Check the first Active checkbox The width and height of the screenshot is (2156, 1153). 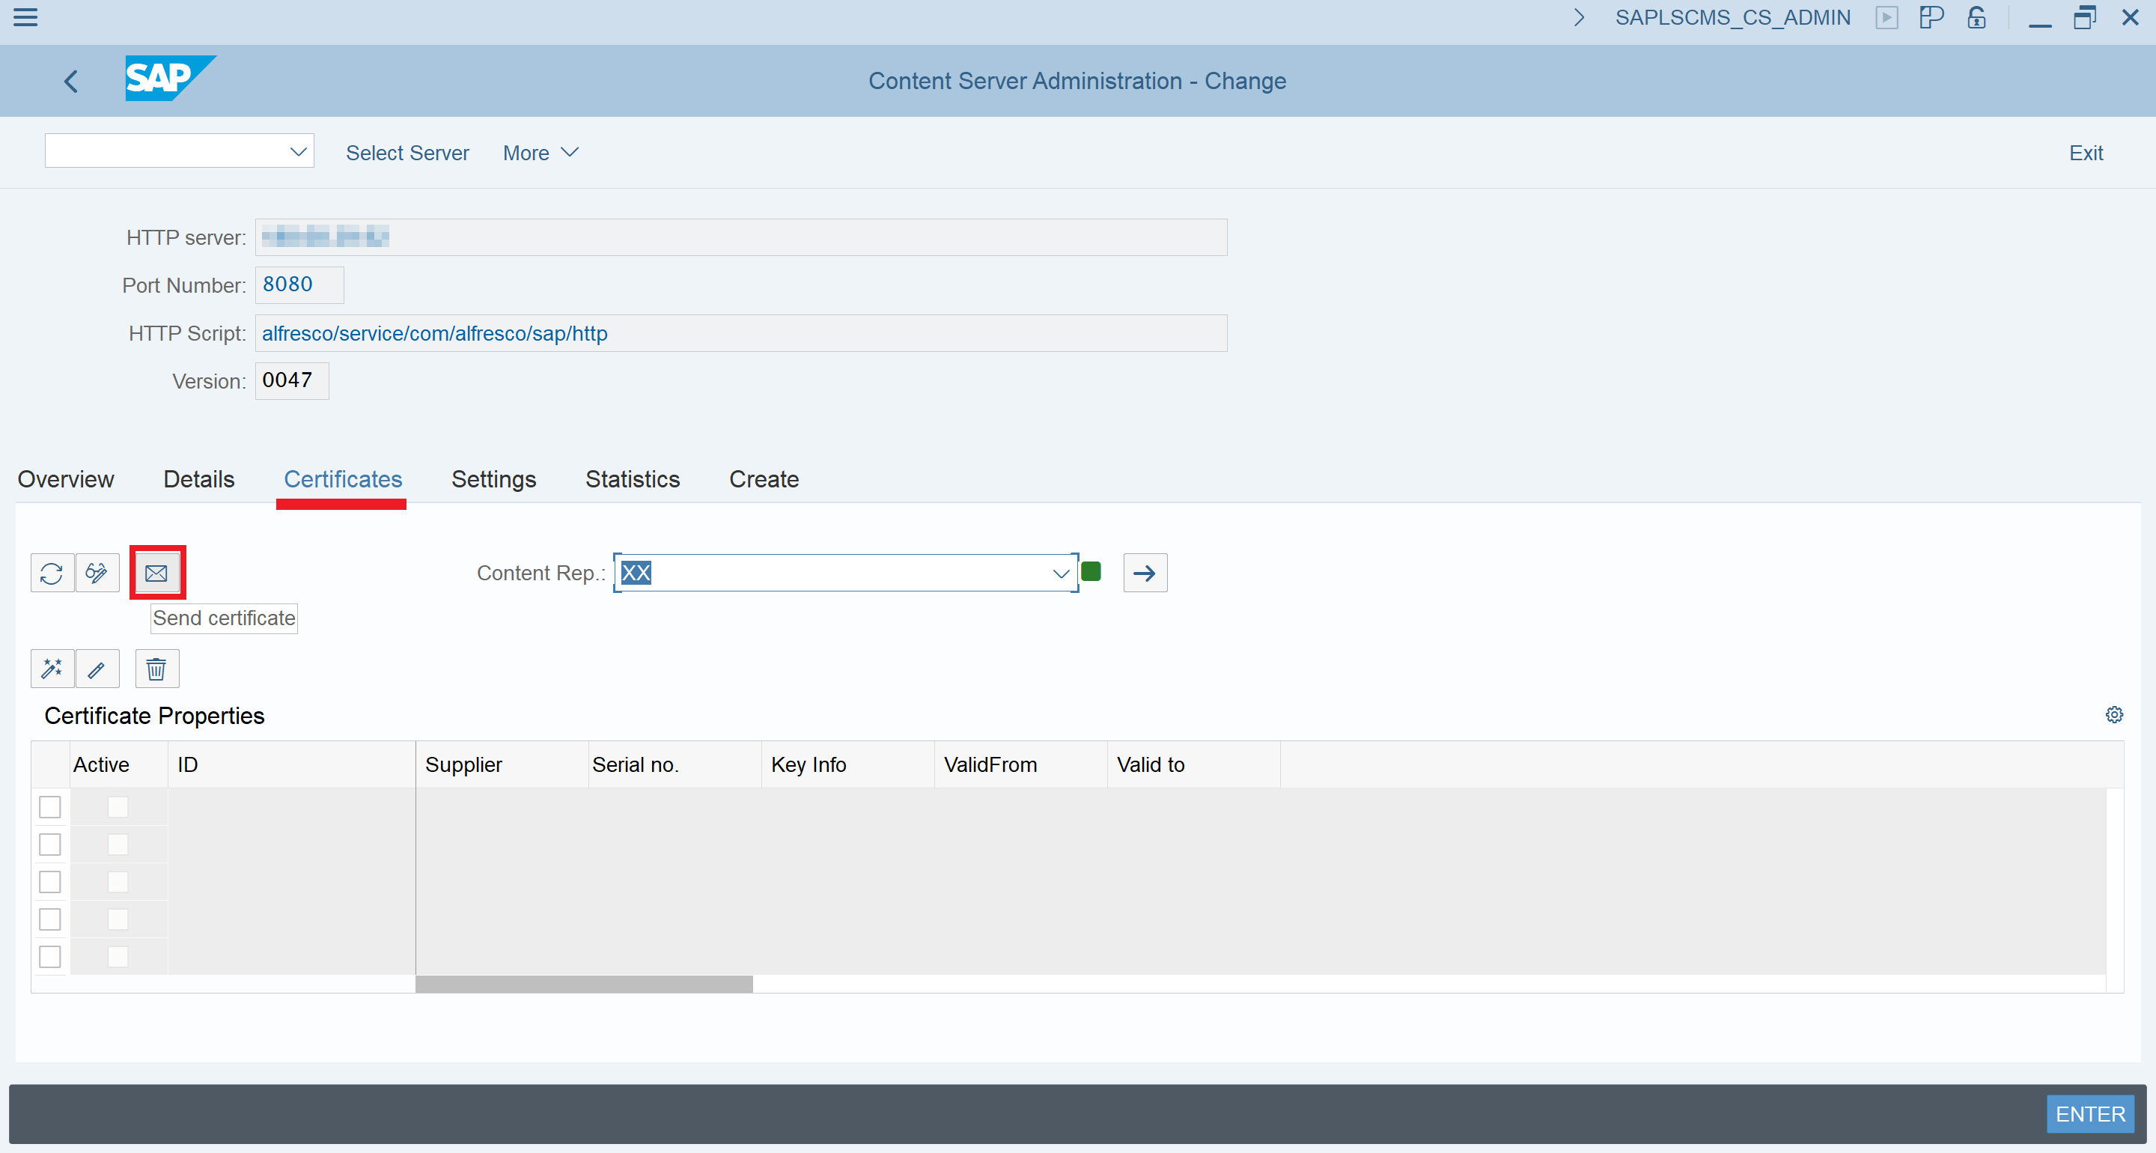tap(118, 807)
